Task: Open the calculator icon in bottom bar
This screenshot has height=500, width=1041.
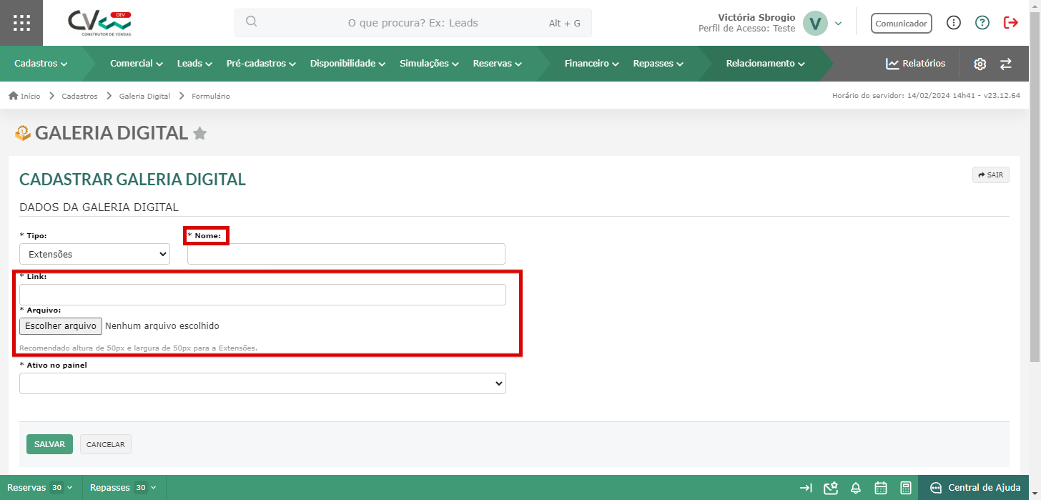Action: click(x=906, y=488)
